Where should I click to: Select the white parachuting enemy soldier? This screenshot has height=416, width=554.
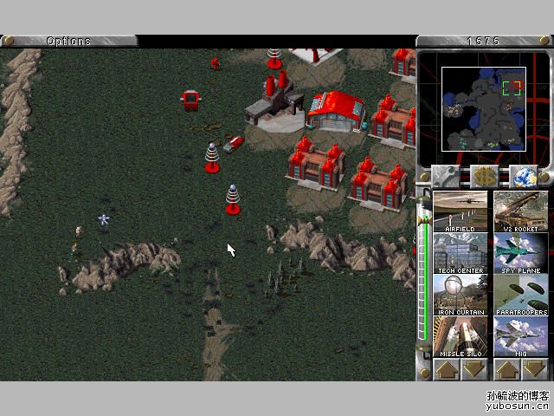point(104,219)
